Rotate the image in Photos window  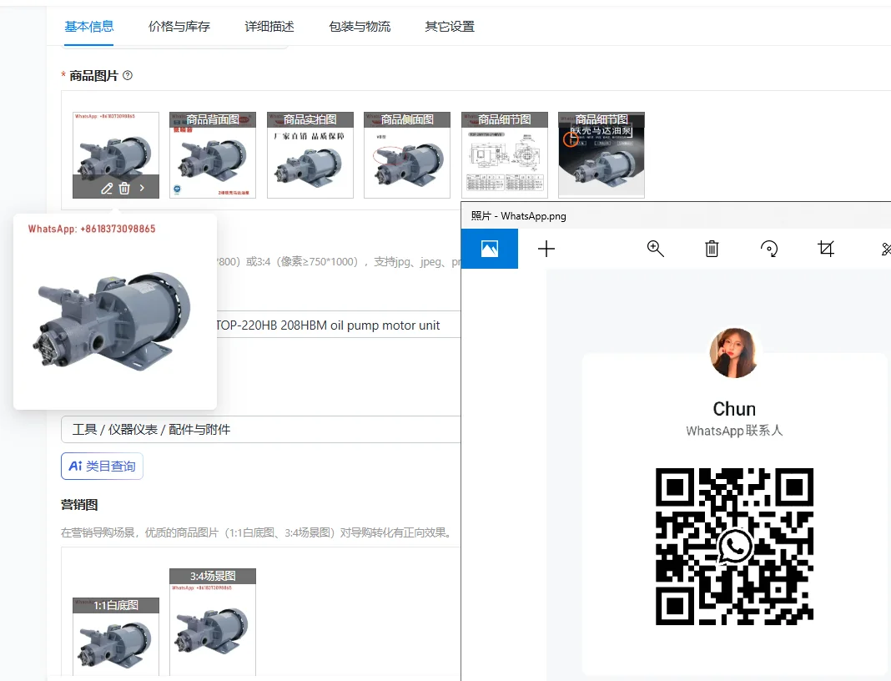(769, 249)
